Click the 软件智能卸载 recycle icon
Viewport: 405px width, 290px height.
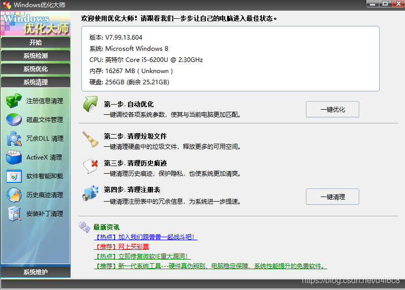tap(14, 176)
